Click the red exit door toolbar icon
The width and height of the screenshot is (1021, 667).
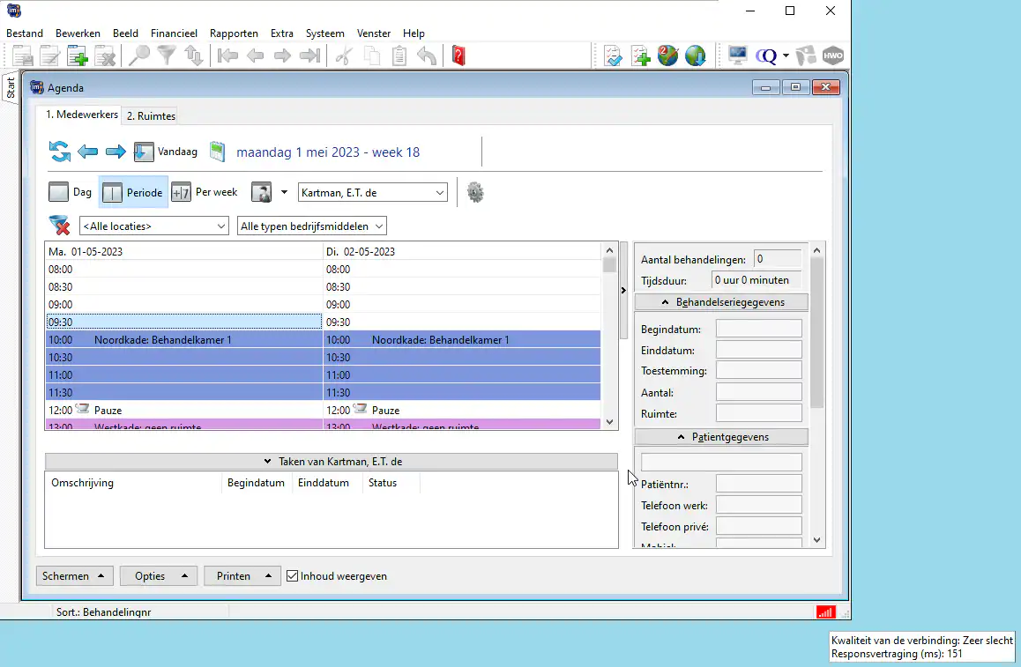(x=458, y=56)
